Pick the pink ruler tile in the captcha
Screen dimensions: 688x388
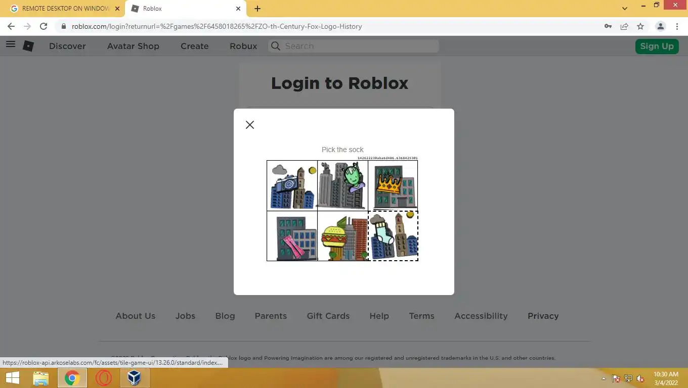(292, 236)
